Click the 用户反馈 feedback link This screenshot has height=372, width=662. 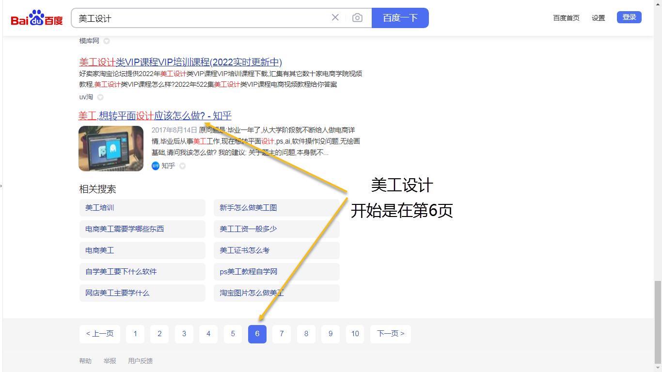pos(140,360)
